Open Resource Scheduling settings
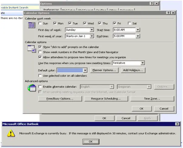Screen dimensions: 183x148 (x=106, y=99)
